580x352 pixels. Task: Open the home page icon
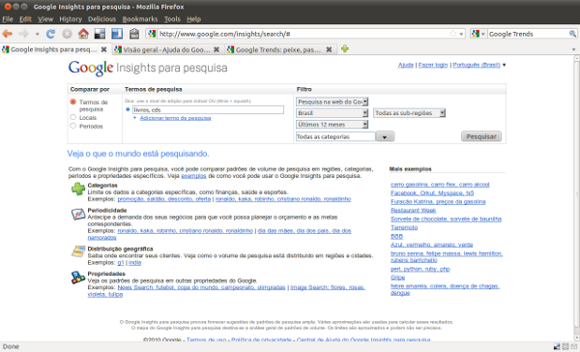coord(83,34)
